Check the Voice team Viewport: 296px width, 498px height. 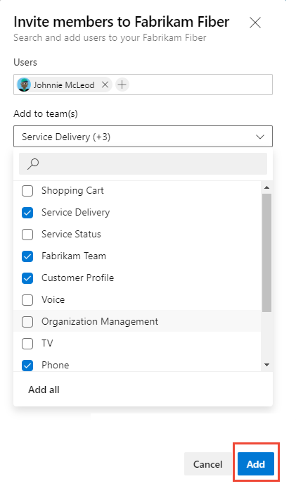pyautogui.click(x=27, y=300)
